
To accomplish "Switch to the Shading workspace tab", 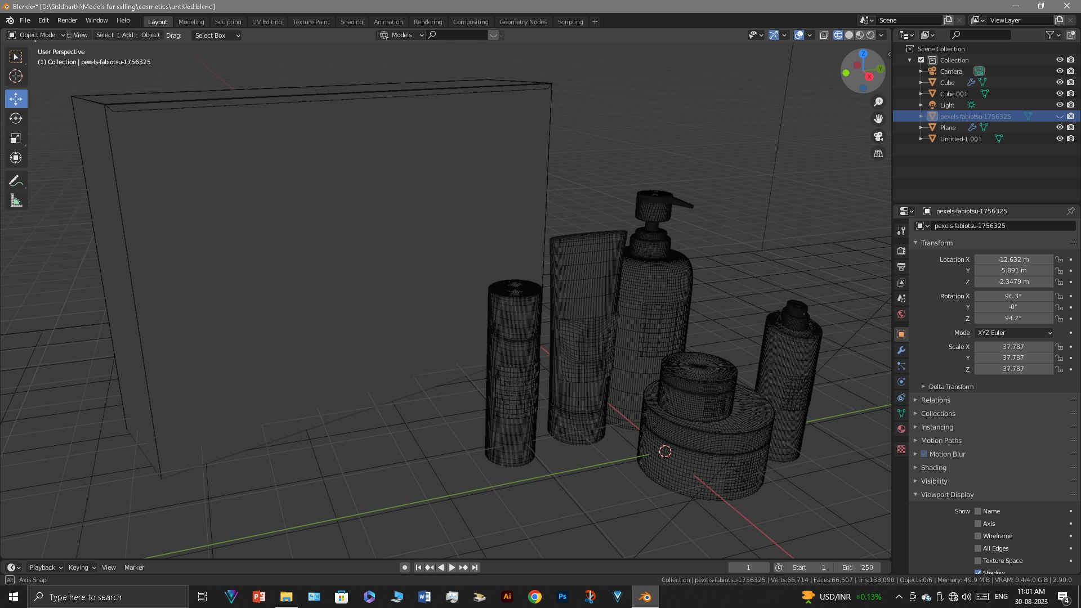I will pyautogui.click(x=351, y=22).
